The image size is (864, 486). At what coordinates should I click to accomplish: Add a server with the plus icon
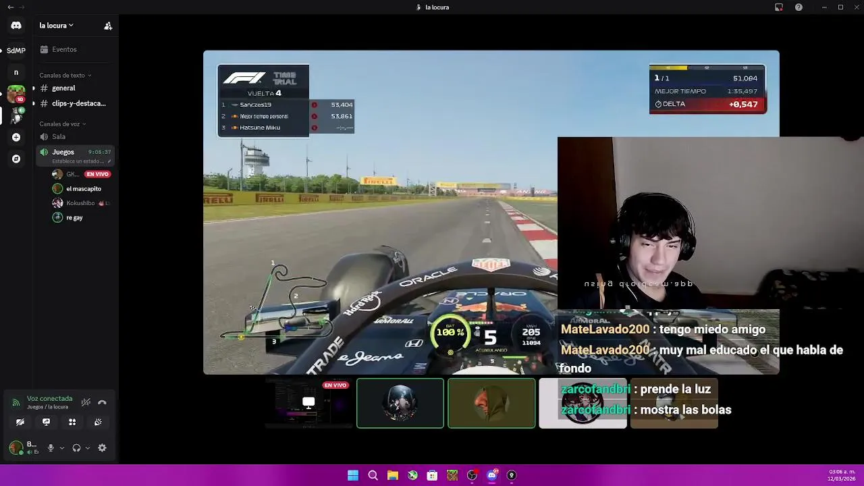pos(16,137)
